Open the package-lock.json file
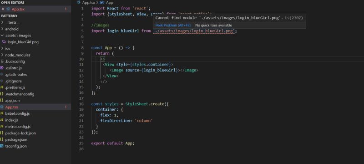The image size is (364, 164). coord(20,133)
